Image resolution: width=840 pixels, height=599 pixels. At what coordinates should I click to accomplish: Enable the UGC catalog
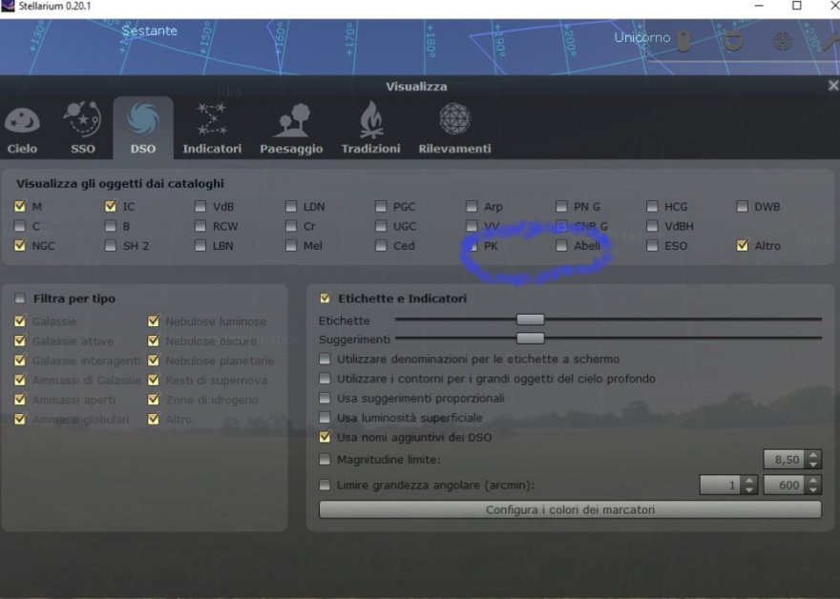[x=381, y=226]
